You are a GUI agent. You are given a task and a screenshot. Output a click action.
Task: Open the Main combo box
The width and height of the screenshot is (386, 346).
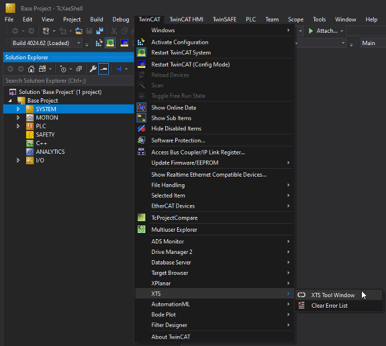[373, 43]
